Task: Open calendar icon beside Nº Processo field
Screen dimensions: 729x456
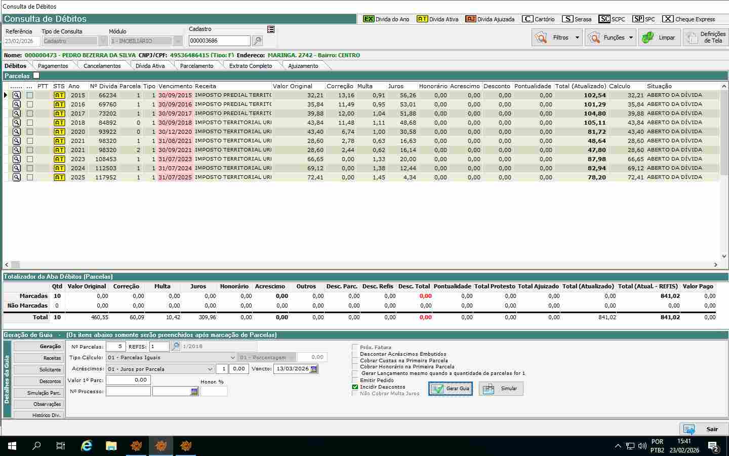Action: (194, 392)
